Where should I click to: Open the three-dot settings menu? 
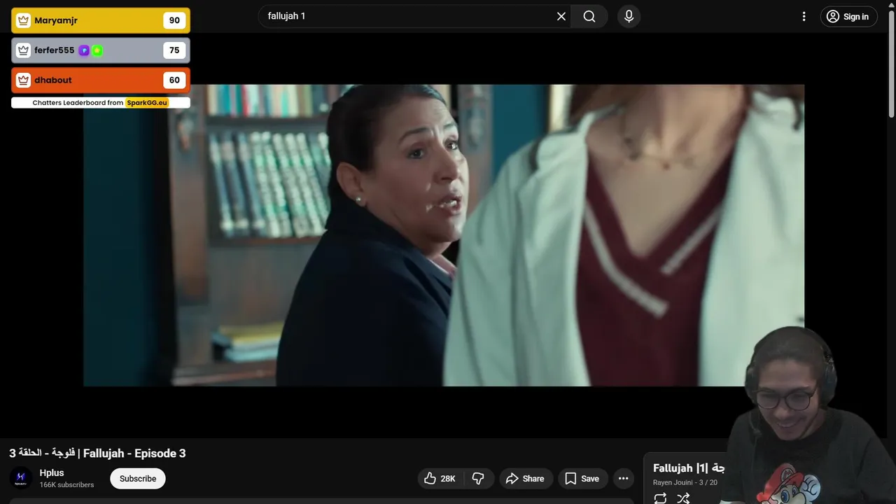tap(804, 16)
